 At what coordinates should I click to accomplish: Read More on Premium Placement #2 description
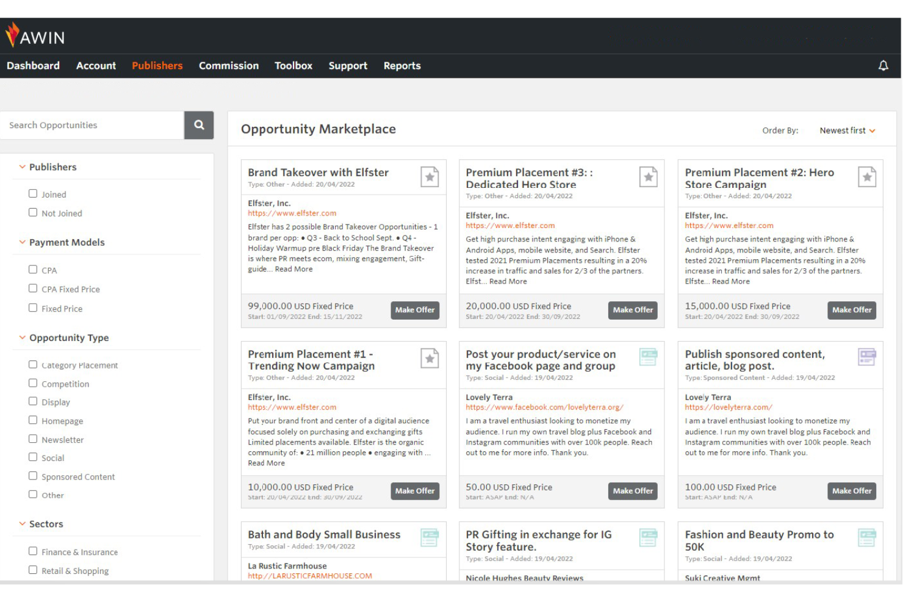731,281
